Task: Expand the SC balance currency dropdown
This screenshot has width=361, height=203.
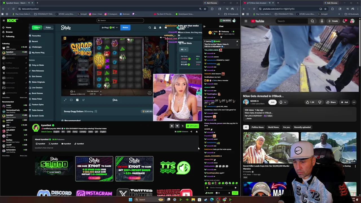Action: (110, 27)
